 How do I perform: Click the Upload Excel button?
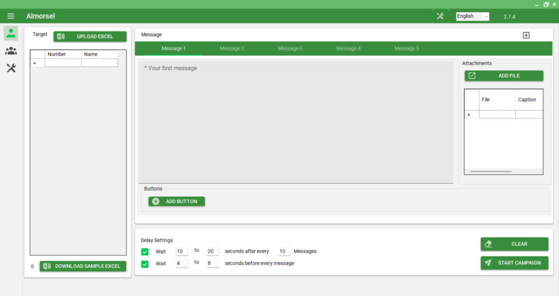tap(90, 37)
